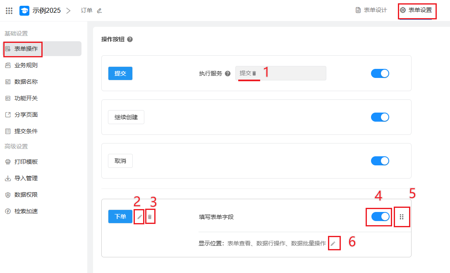Toggle the 提交 button switch off
Viewport: 450px width, 273px height.
[380, 73]
